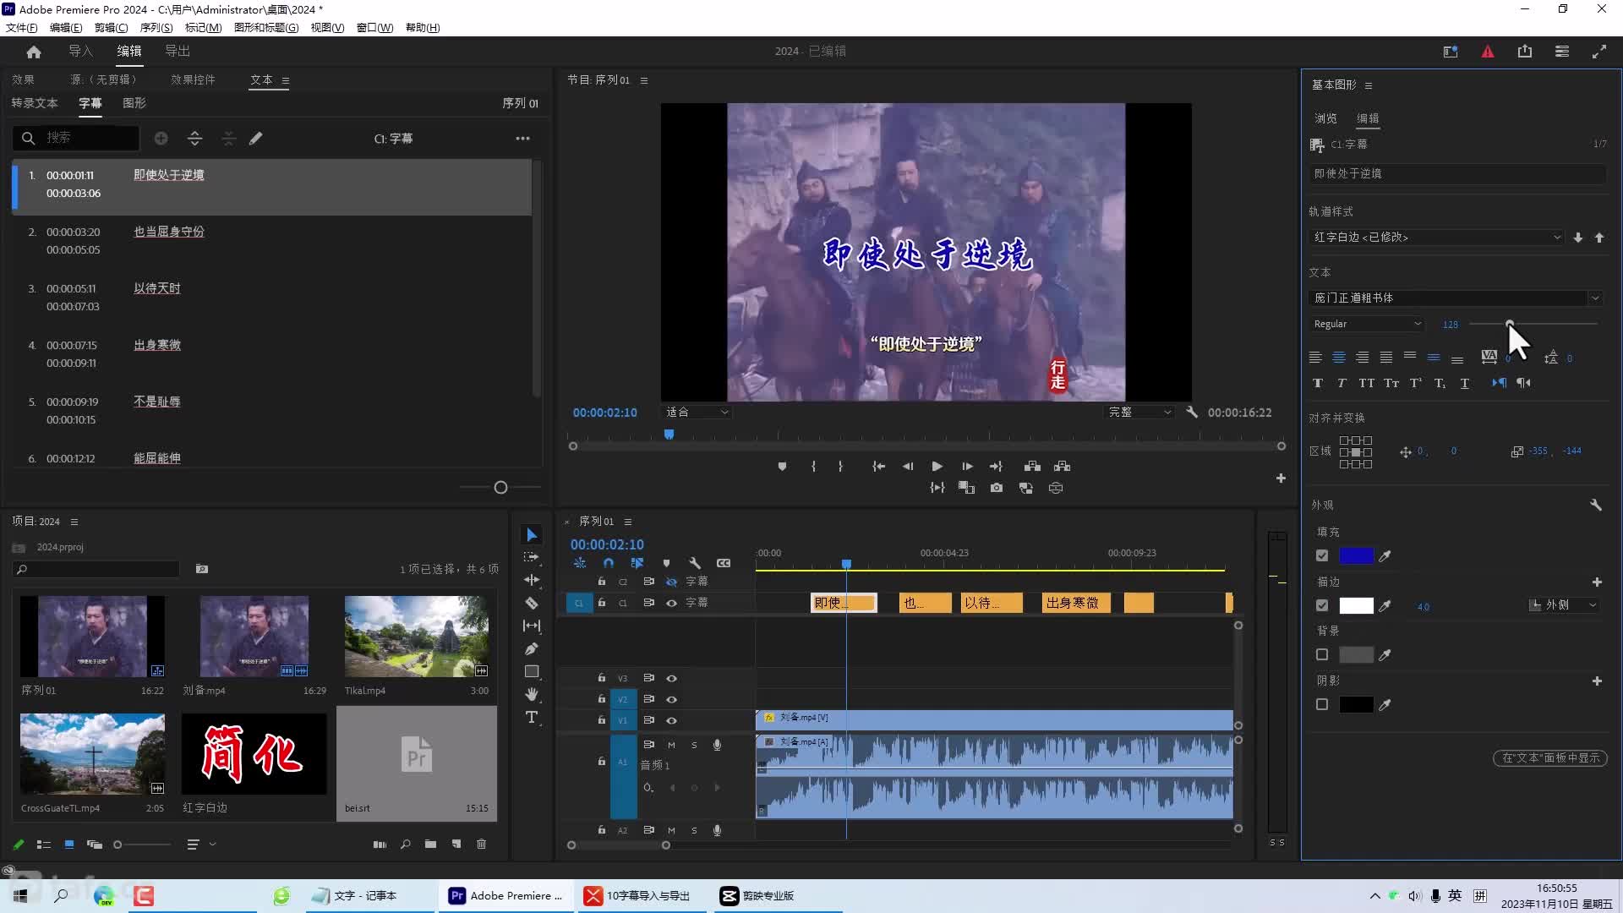Toggle linked selection in the timeline
The height and width of the screenshot is (913, 1623).
[637, 563]
